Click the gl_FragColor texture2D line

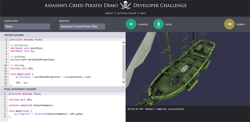49,114
